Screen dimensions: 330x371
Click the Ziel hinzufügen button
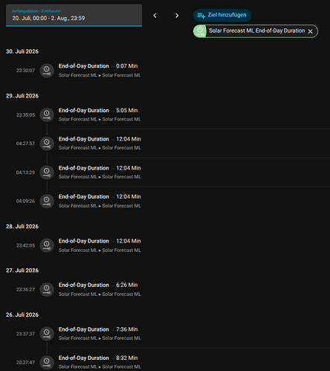222,15
